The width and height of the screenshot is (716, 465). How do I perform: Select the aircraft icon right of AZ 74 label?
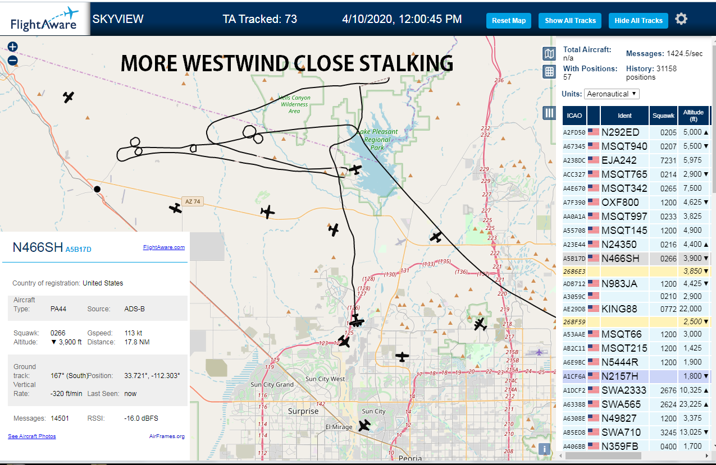(x=267, y=211)
